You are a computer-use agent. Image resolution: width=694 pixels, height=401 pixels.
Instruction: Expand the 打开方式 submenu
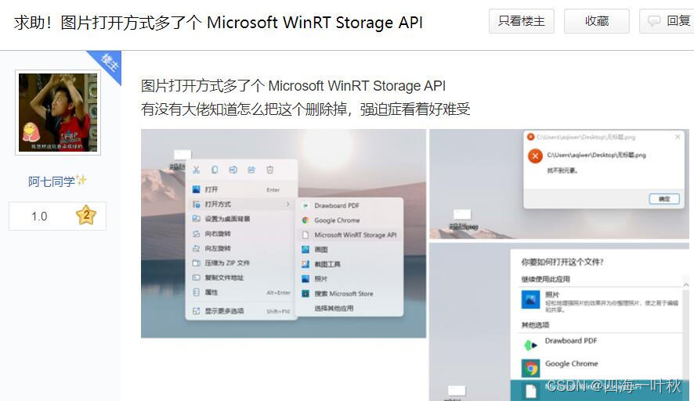(241, 204)
